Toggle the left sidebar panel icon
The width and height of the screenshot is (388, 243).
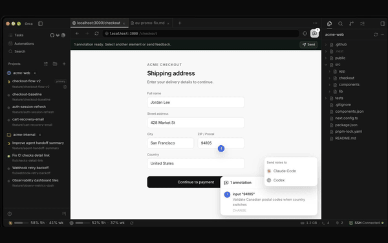pyautogui.click(x=40, y=23)
